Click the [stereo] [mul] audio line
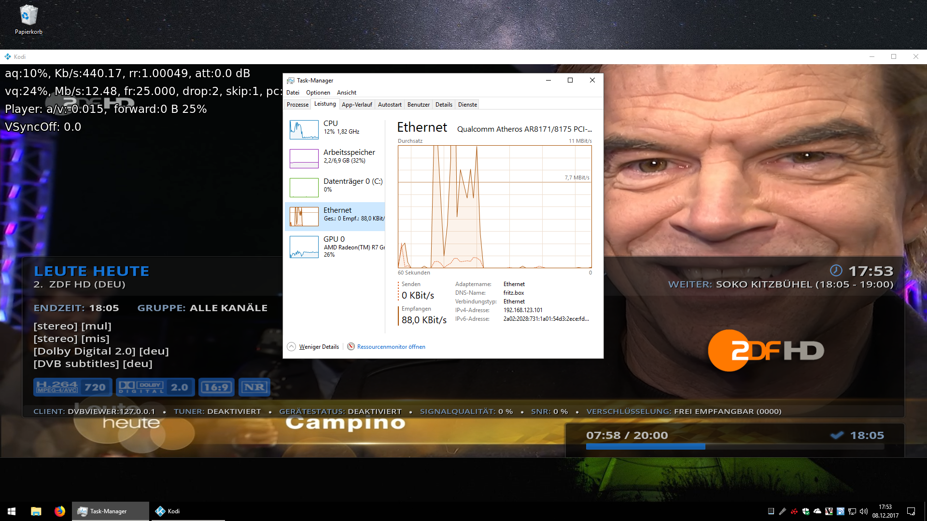This screenshot has height=521, width=927. [72, 326]
